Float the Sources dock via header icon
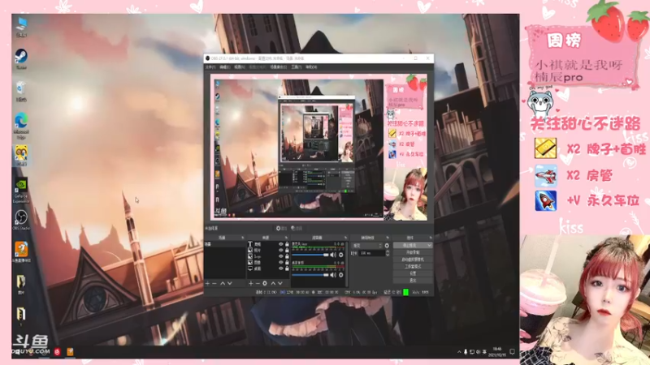Screen dimensions: 650x365 (287, 238)
